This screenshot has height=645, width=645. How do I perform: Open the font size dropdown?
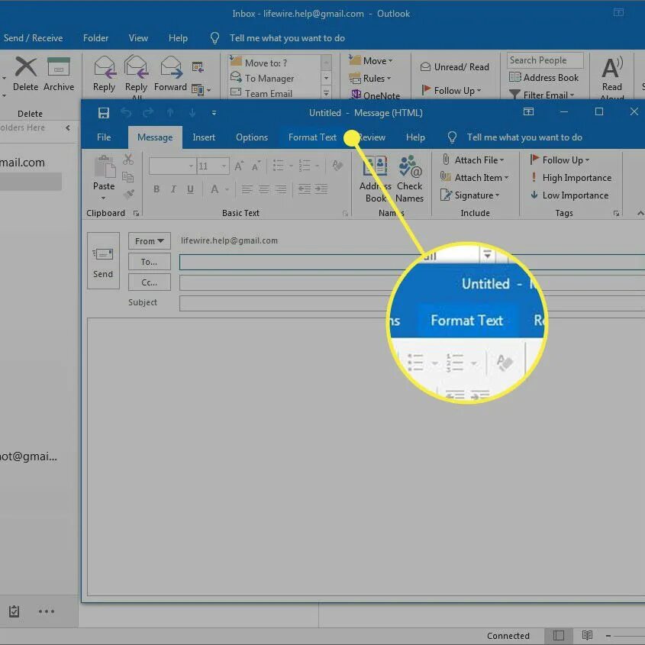(224, 166)
